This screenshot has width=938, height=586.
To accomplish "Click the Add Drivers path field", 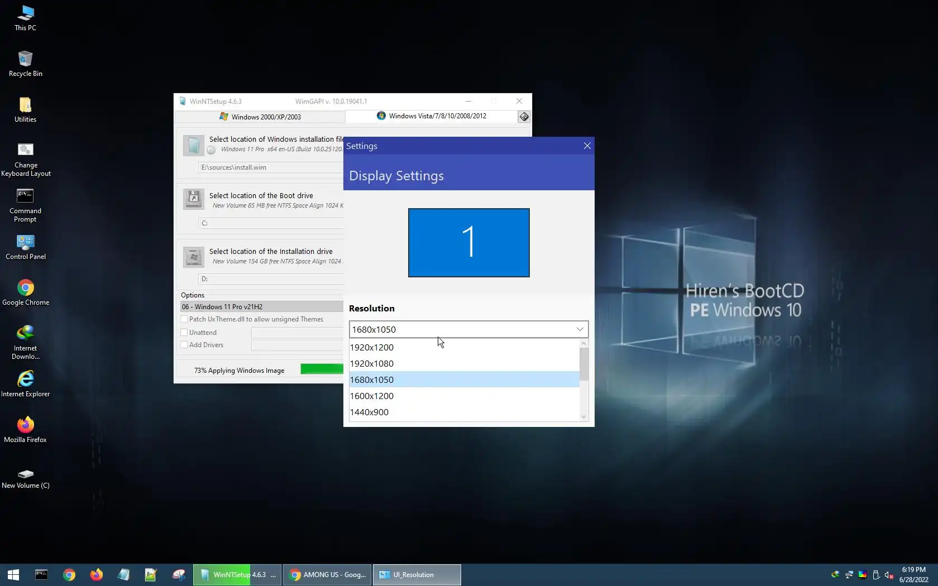I will pos(297,345).
